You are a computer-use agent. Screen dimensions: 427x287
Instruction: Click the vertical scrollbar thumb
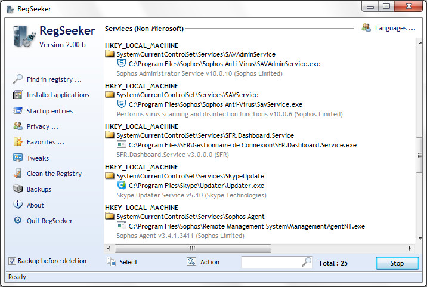(420, 155)
